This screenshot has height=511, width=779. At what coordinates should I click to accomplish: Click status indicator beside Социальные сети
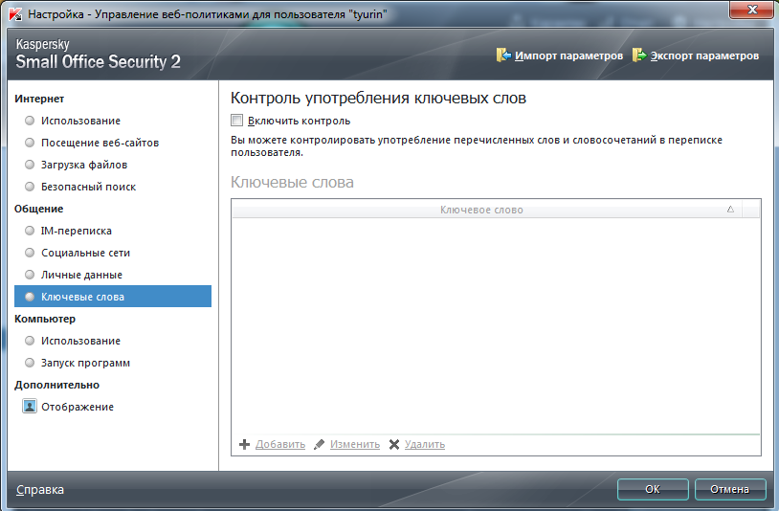(30, 253)
